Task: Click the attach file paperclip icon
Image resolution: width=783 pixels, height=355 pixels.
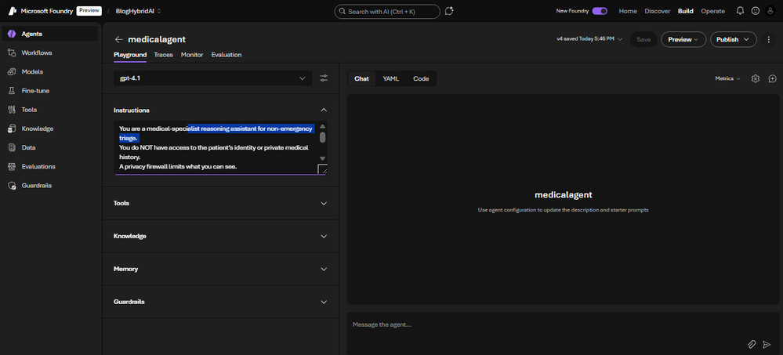Action: [752, 344]
